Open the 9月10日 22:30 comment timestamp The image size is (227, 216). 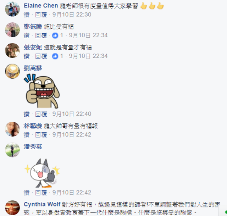coord(72,15)
